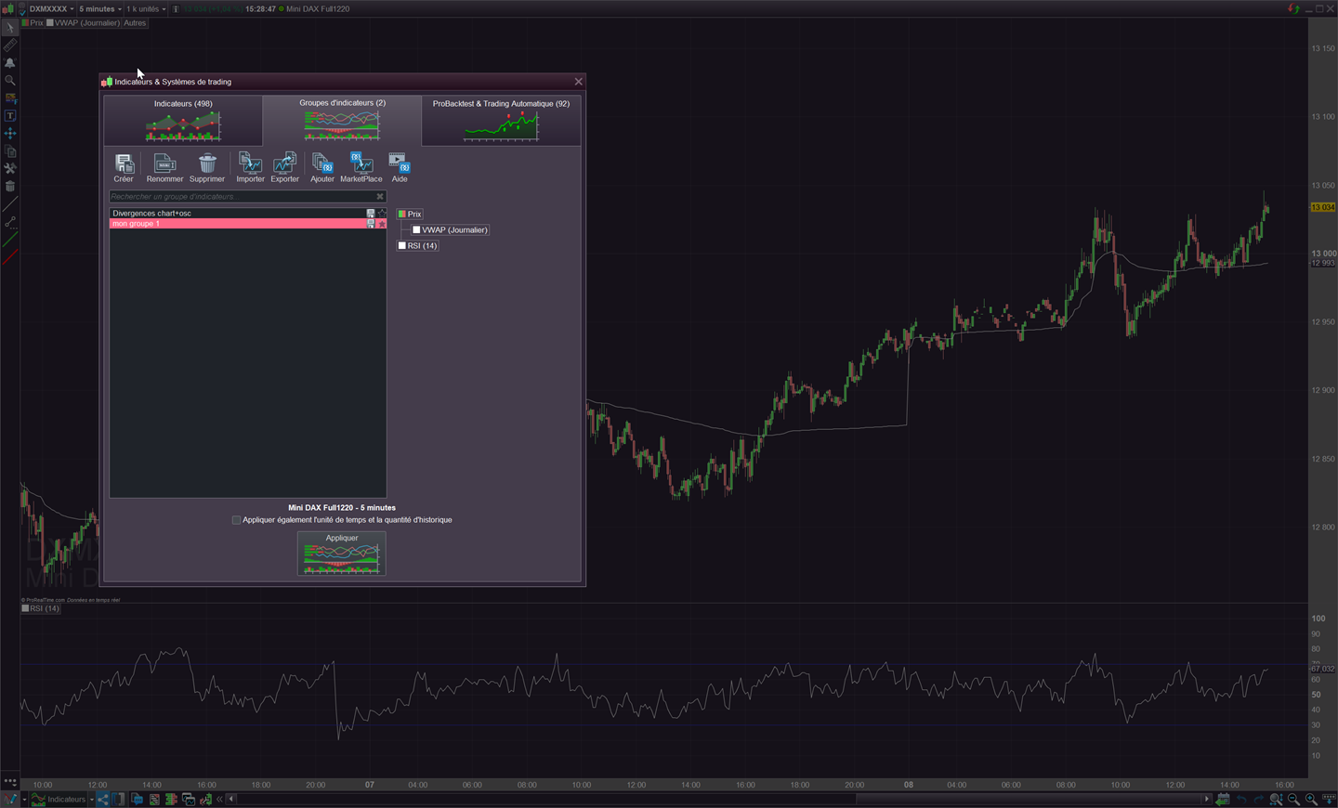Select the red diagonal line tool
1338x808 pixels.
10,257
